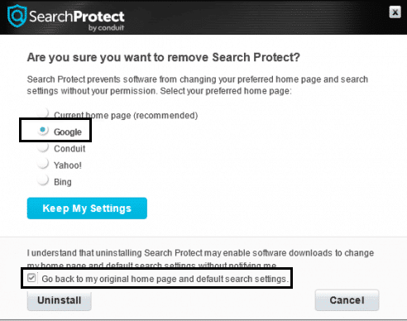Click the SearchProtect title text in header
Image resolution: width=407 pixels, height=321 pixels.
click(x=77, y=17)
